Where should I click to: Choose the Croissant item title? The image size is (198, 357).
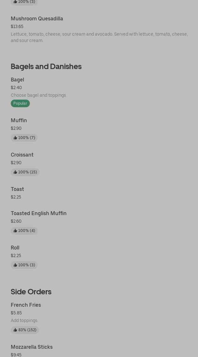pos(22,155)
